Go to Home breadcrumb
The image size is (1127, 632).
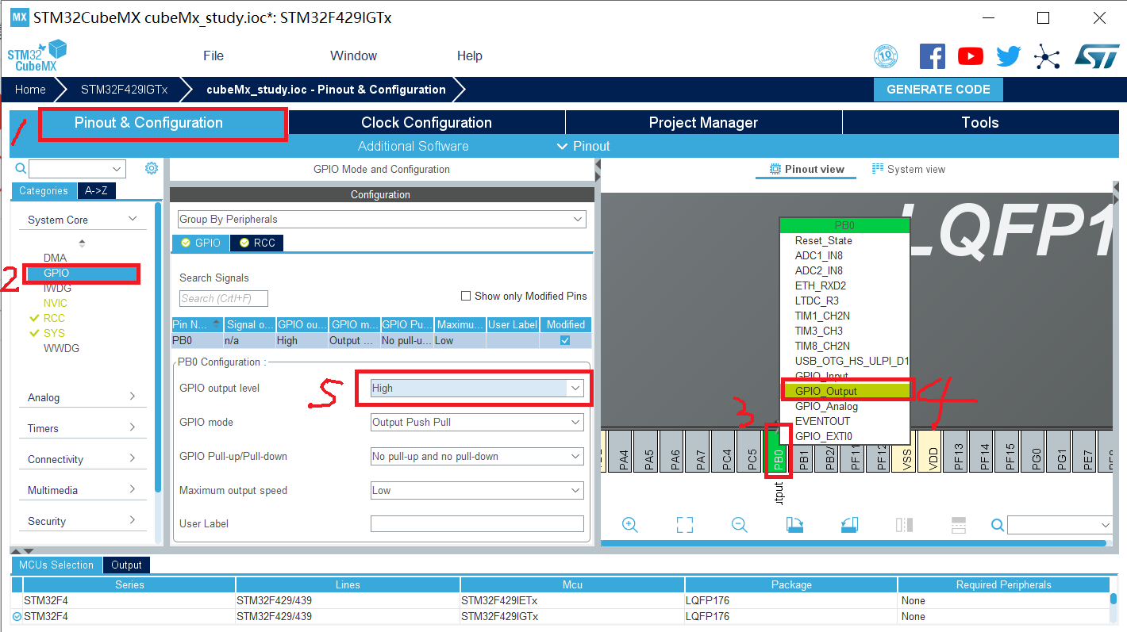[x=30, y=90]
